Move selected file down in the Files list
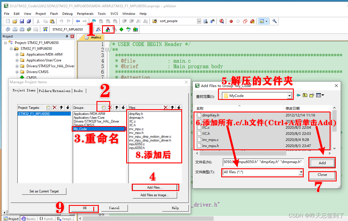Image resolution: width=348 pixels, height=221 pixels. click(179, 107)
